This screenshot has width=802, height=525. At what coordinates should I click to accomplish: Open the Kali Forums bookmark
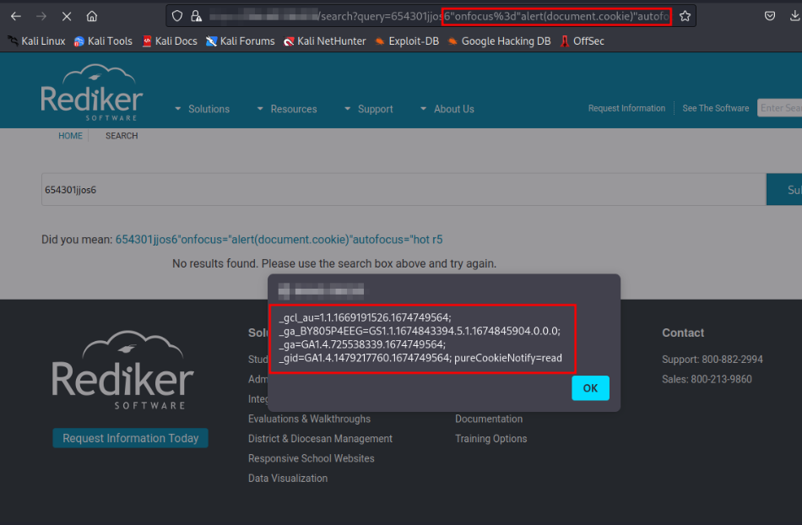(x=240, y=41)
